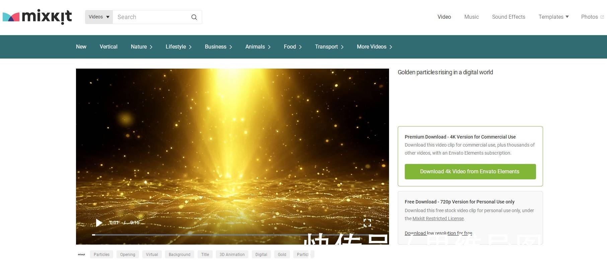Play the golden particles video

tap(99, 223)
